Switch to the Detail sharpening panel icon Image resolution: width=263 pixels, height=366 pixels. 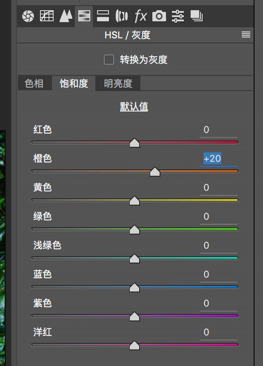pos(66,16)
